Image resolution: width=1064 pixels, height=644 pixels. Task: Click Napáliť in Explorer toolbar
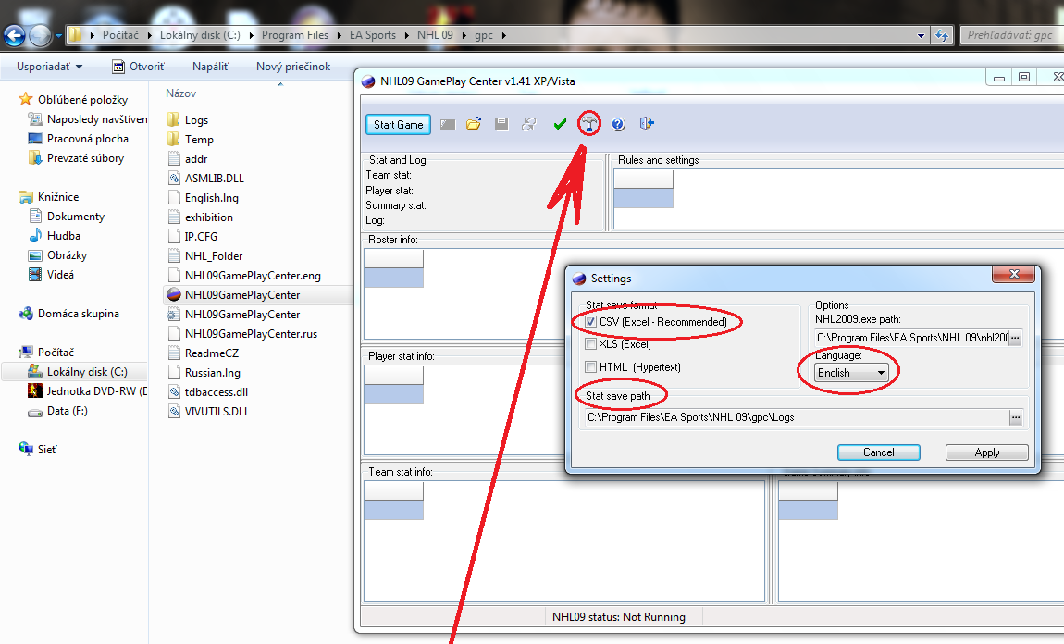point(210,67)
